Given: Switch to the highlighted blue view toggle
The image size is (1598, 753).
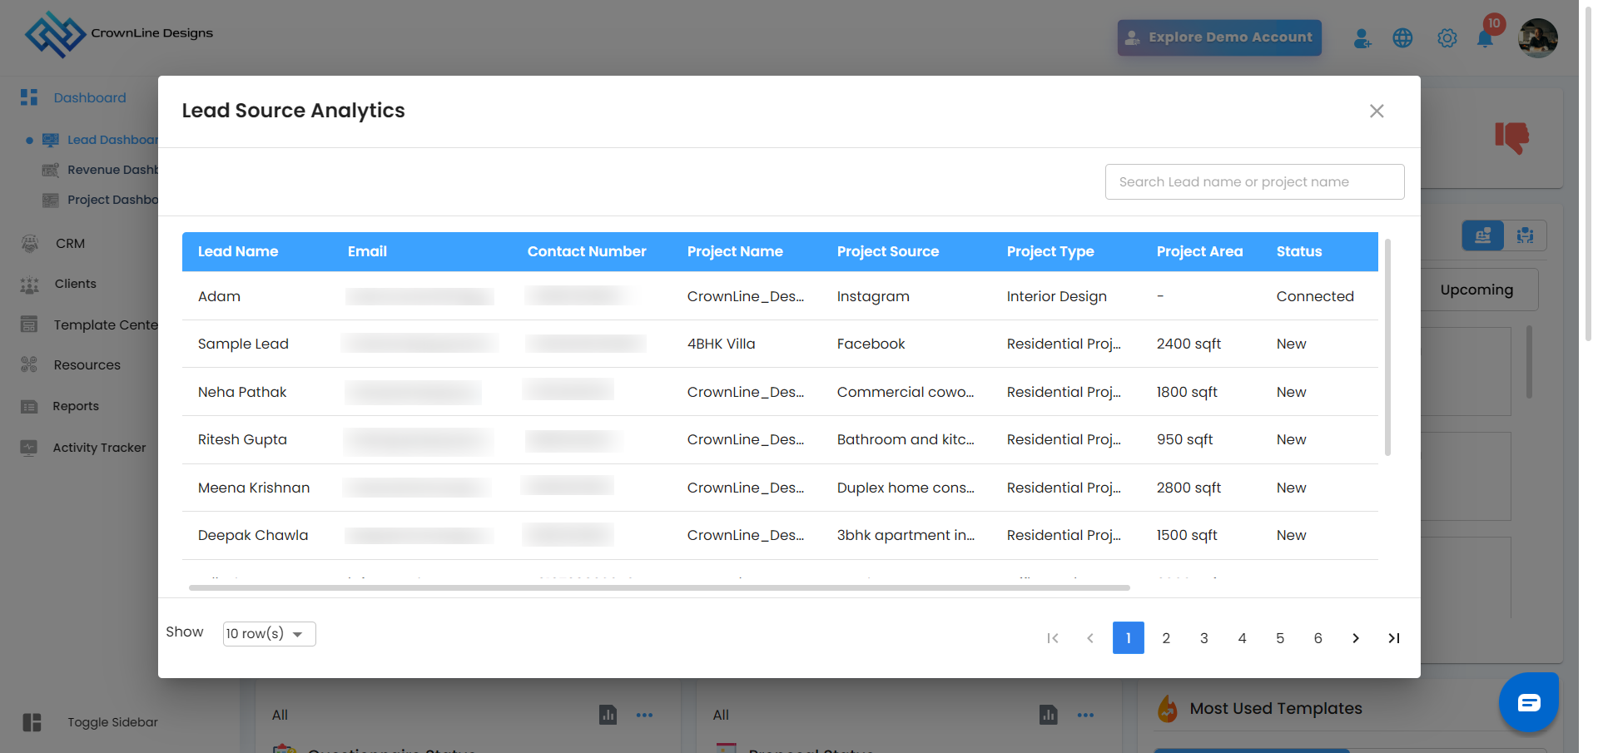Looking at the screenshot, I should [1483, 235].
